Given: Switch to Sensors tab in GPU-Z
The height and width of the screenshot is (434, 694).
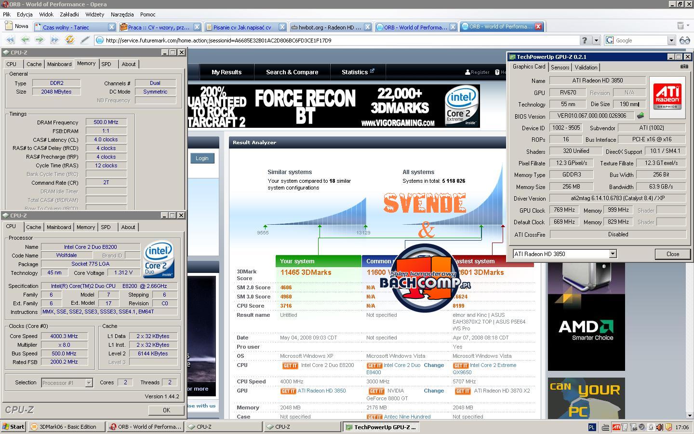Looking at the screenshot, I should tap(560, 68).
